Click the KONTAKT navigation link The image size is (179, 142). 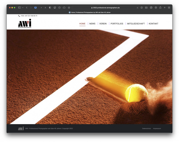coord(153,24)
